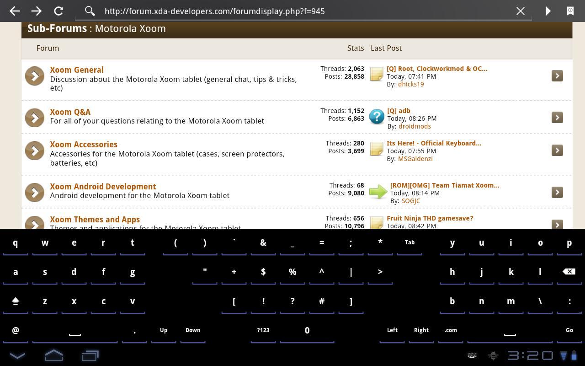Toggle the Shift key on the keyboard
The image size is (585, 366).
(x=16, y=301)
